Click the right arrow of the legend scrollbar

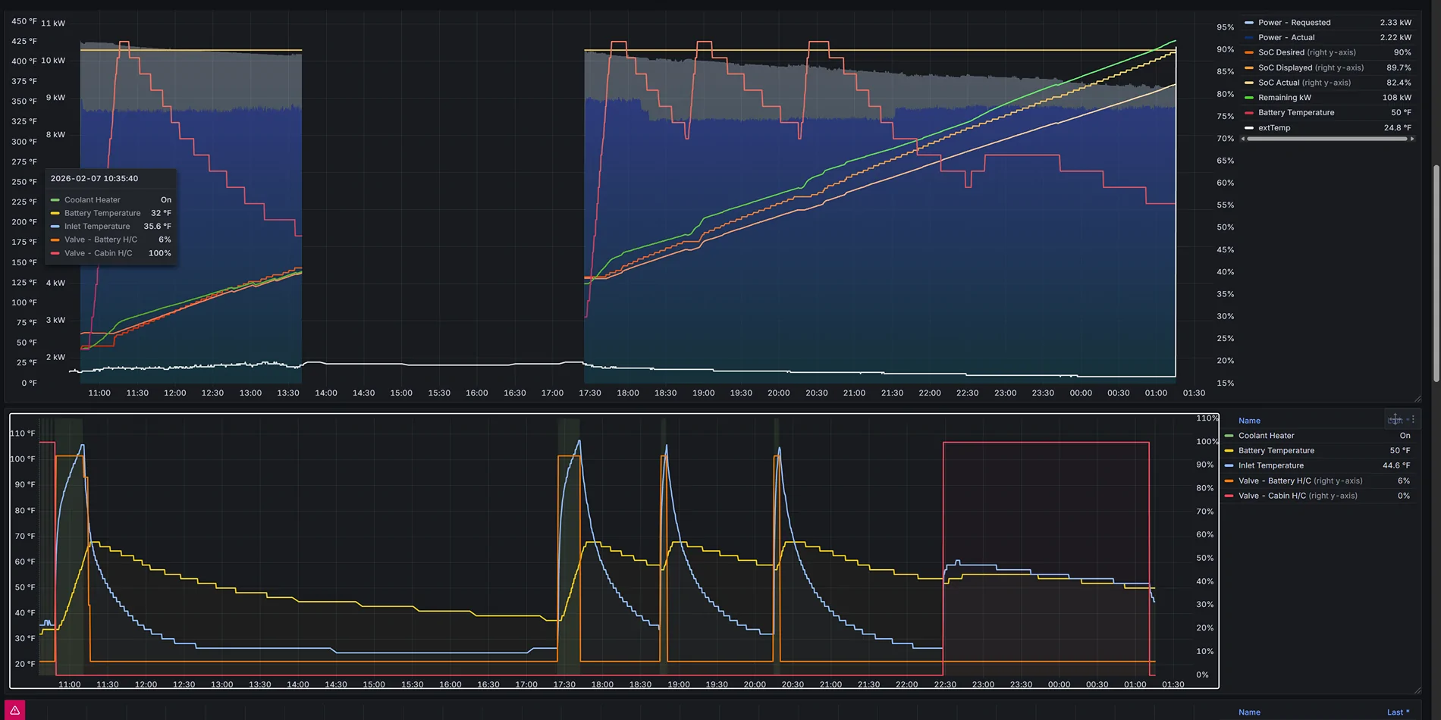point(1412,138)
